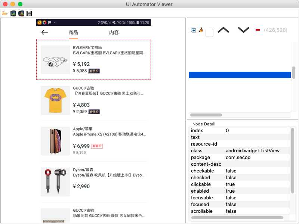Image resolution: width=299 pixels, height=224 pixels.
Task: Open a saved UI dump via folder icon
Action: coord(4,13)
